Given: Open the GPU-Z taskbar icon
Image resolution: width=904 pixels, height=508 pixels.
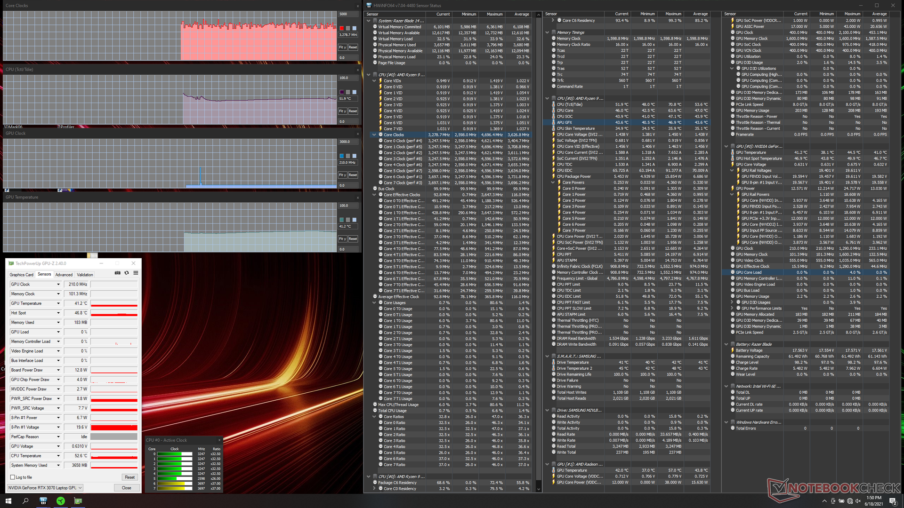Looking at the screenshot, I should [x=78, y=501].
